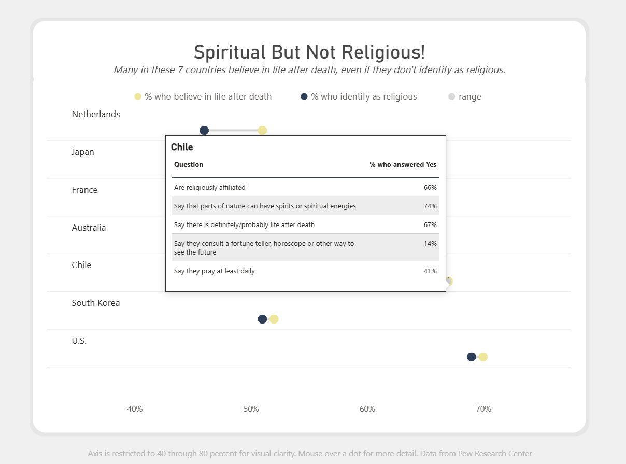The image size is (626, 464).
Task: Click gray range legend swatch
Action: (452, 96)
